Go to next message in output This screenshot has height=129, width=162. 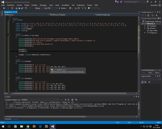(x=68, y=99)
